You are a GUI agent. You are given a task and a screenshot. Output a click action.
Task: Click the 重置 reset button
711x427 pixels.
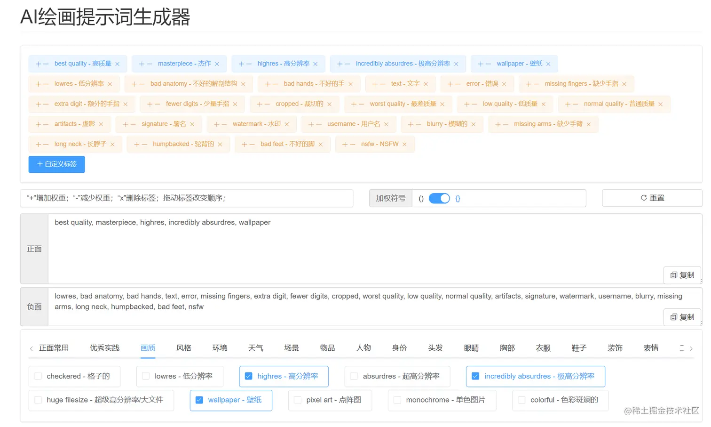652,198
